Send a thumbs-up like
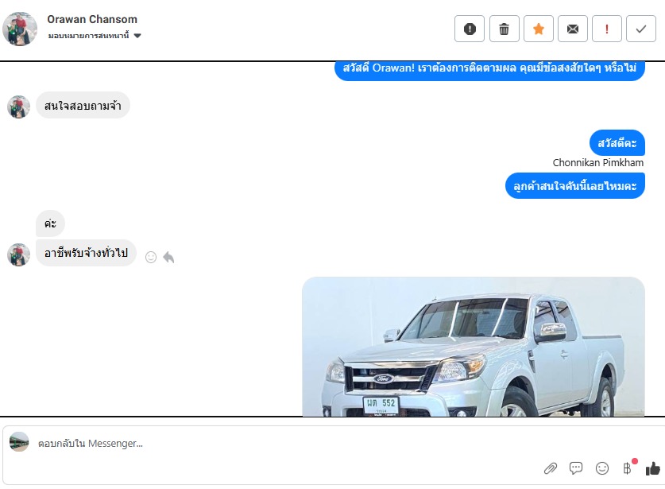The width and height of the screenshot is (665, 489). (x=653, y=468)
